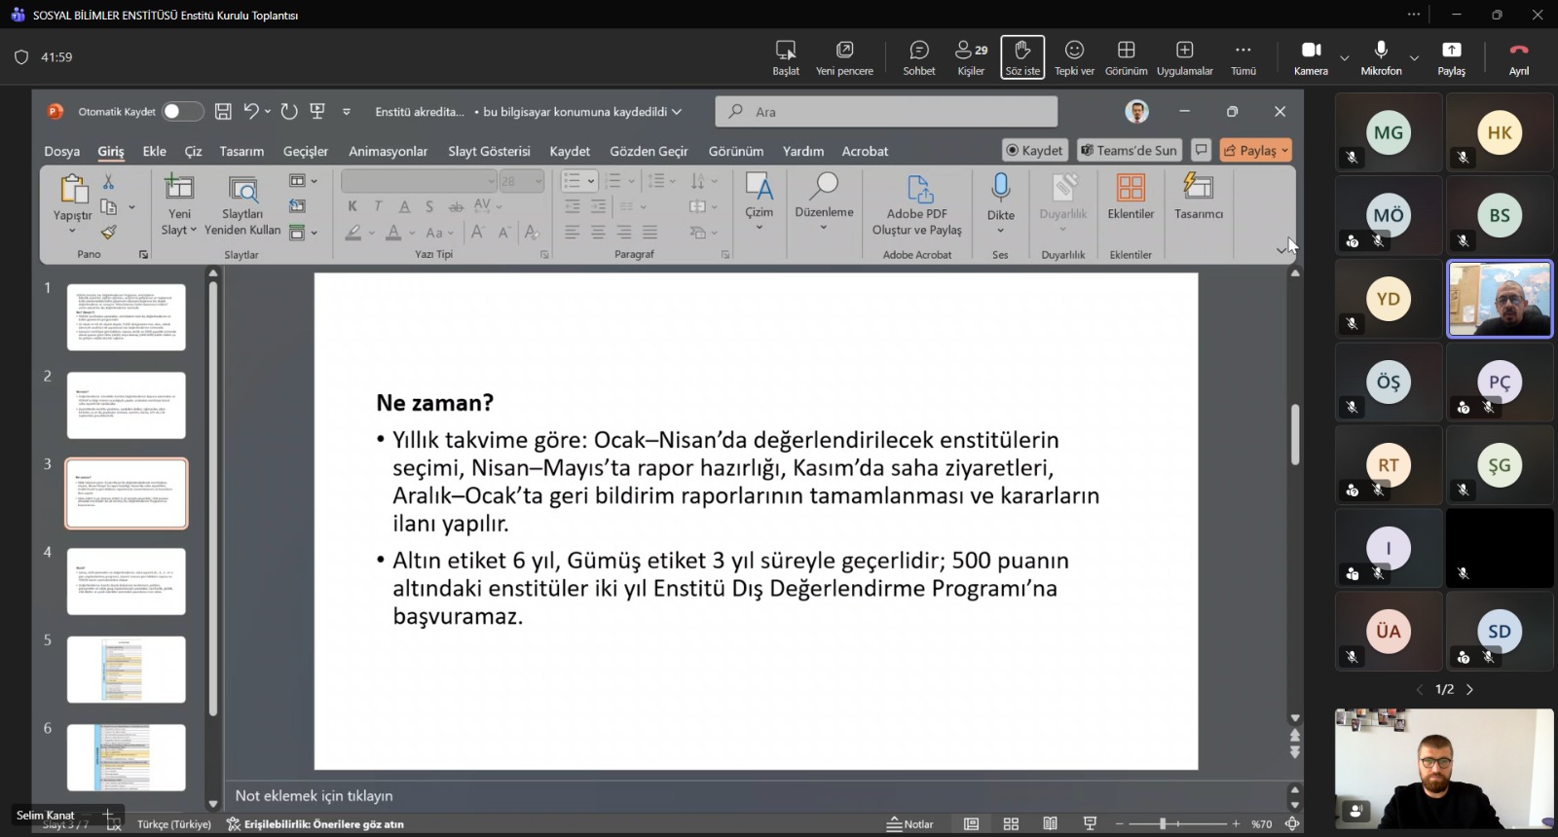The image size is (1558, 837).
Task: Toggle the Teams Kamera on or off
Action: click(x=1311, y=57)
